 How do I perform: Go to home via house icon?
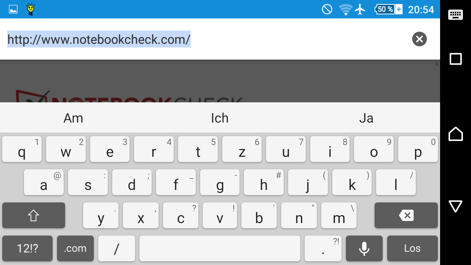click(x=456, y=134)
